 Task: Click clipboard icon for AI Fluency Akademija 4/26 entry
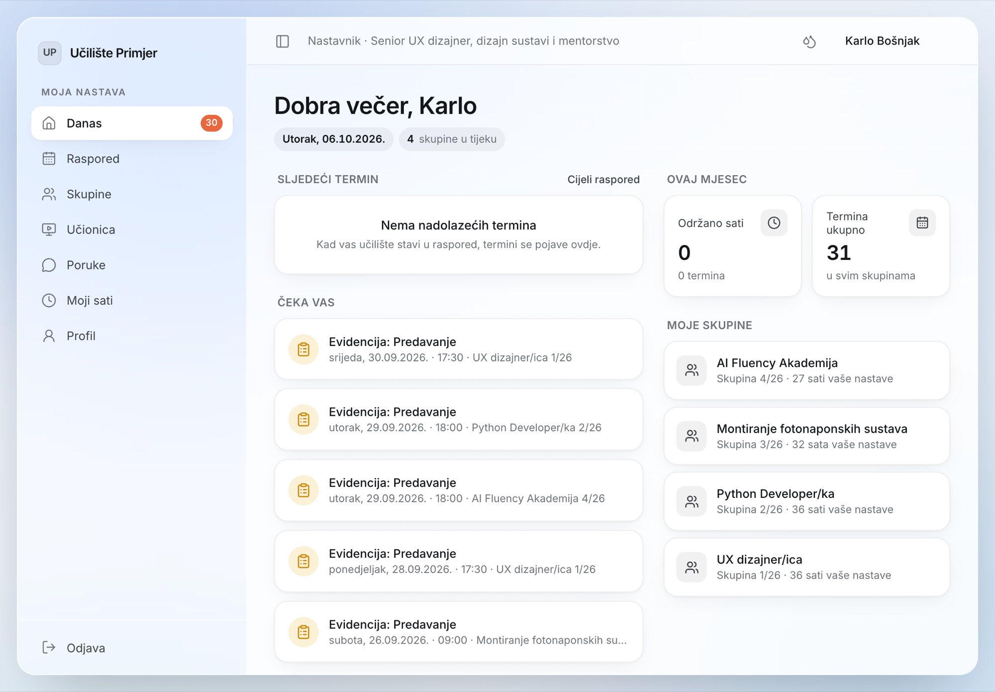(x=303, y=490)
